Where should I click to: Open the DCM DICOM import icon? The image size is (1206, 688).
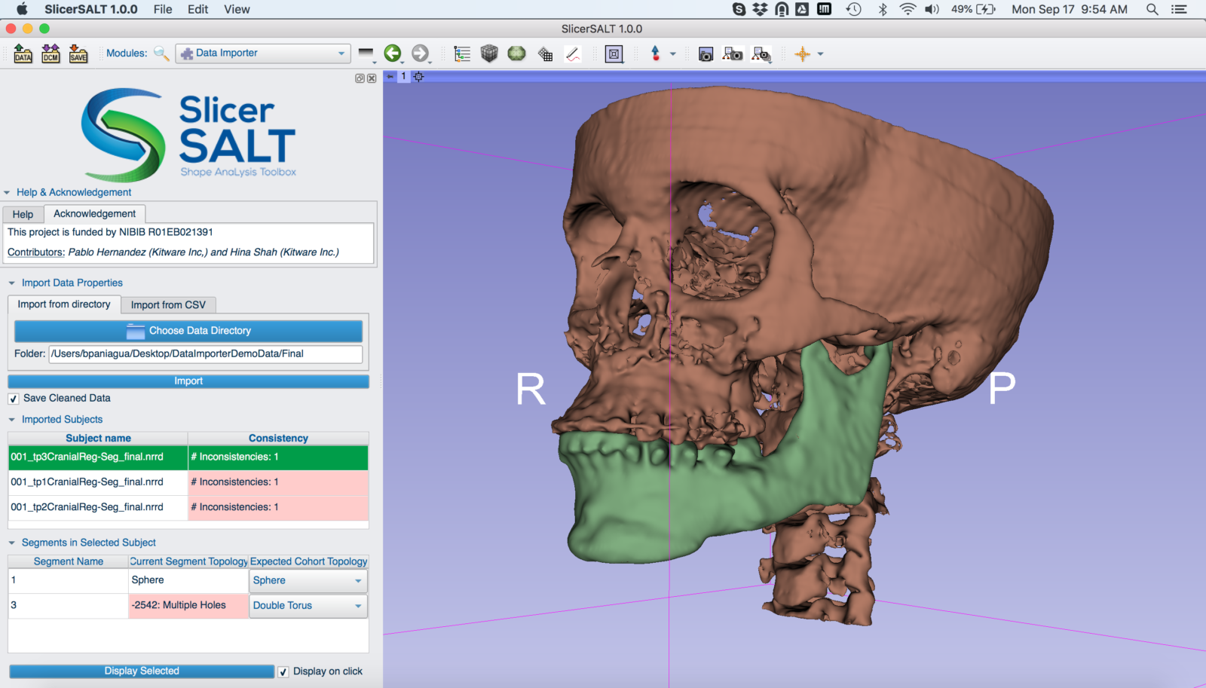[x=51, y=54]
